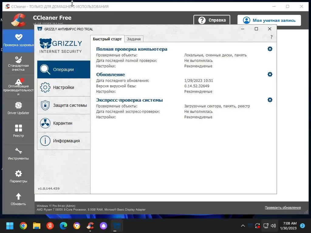311x233 pixels.
Task: Start Полная проверка компьютера
Action: point(132,49)
